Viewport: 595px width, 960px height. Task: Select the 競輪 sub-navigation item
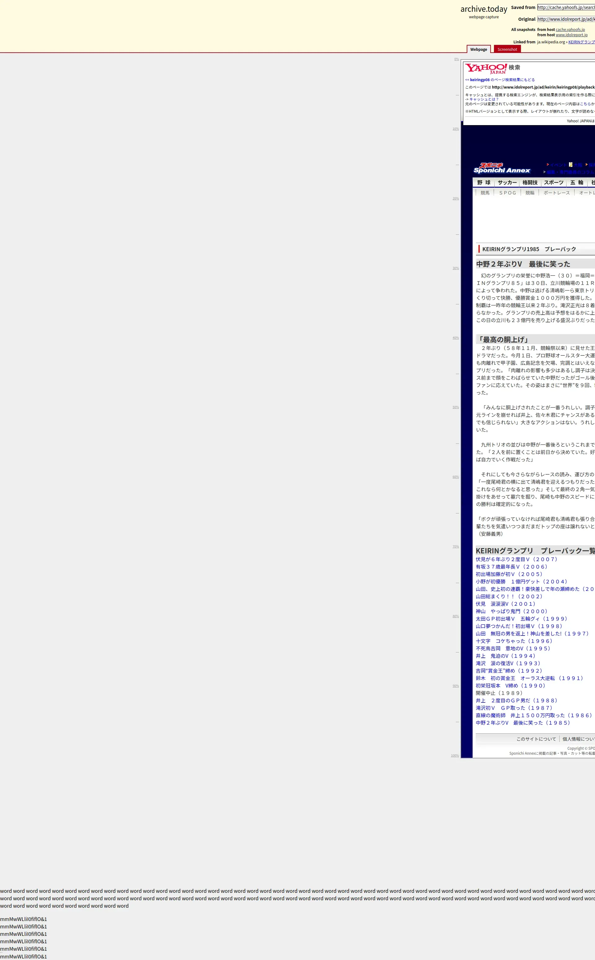530,193
